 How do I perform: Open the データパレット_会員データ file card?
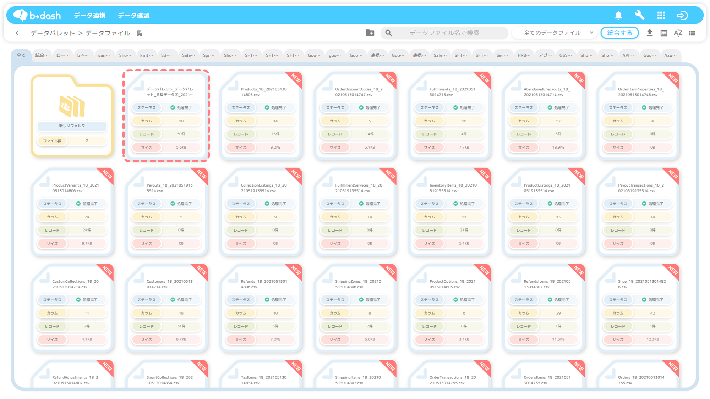coord(166,116)
